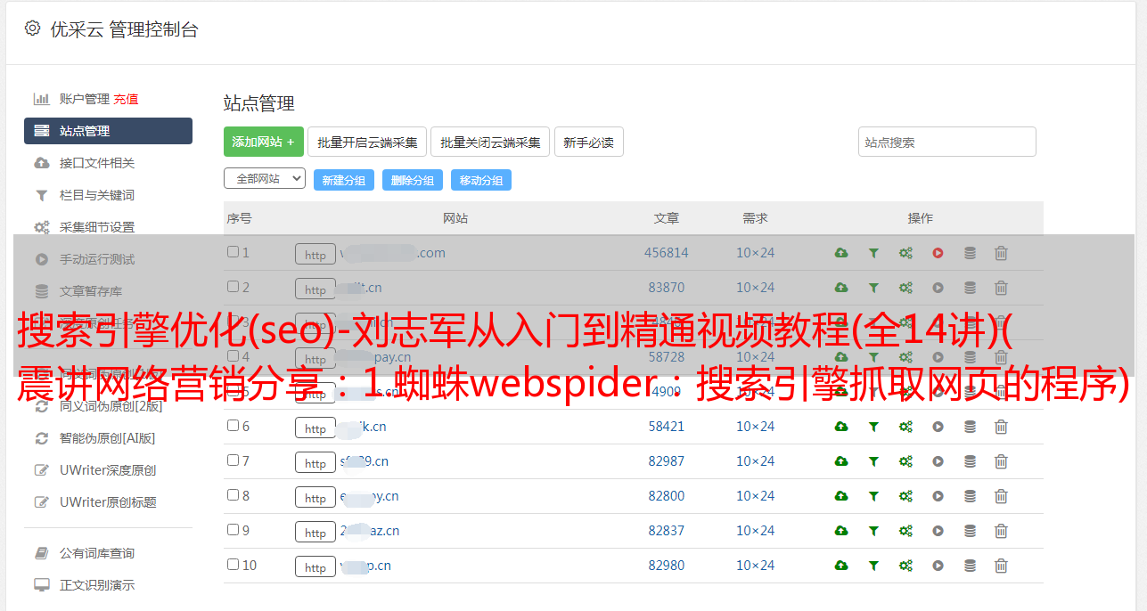1147x611 pixels.
Task: Open 接口文件相关 in the sidebar
Action: point(97,163)
